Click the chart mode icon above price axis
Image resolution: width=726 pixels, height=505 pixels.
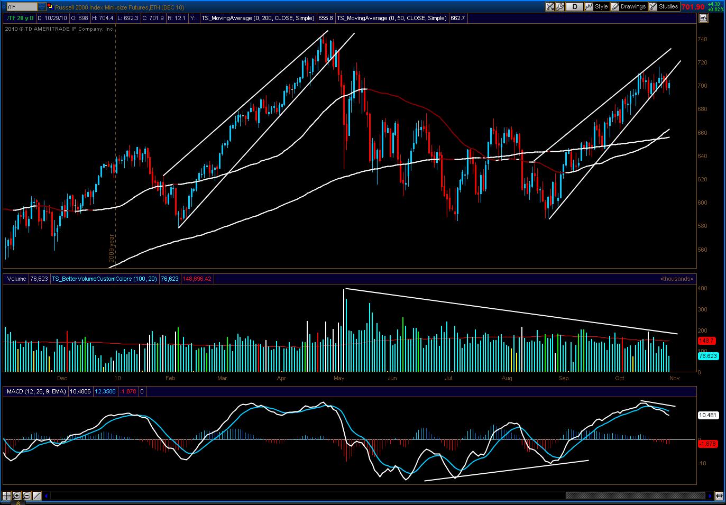click(x=703, y=18)
